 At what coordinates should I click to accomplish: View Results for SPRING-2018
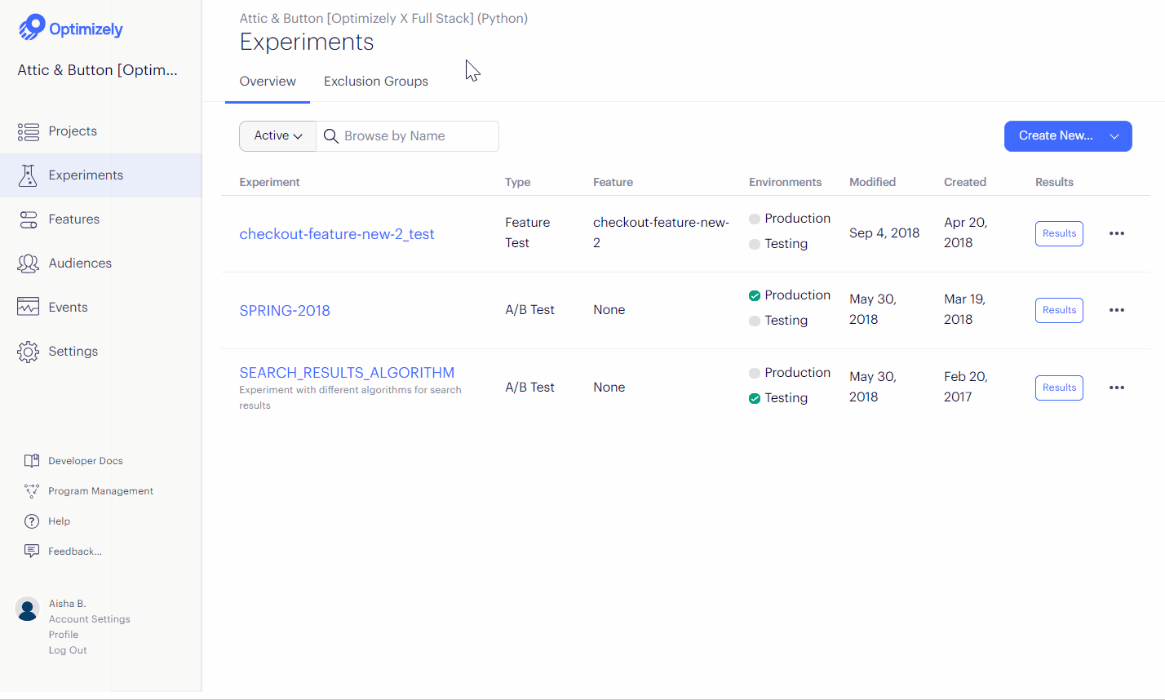1059,310
